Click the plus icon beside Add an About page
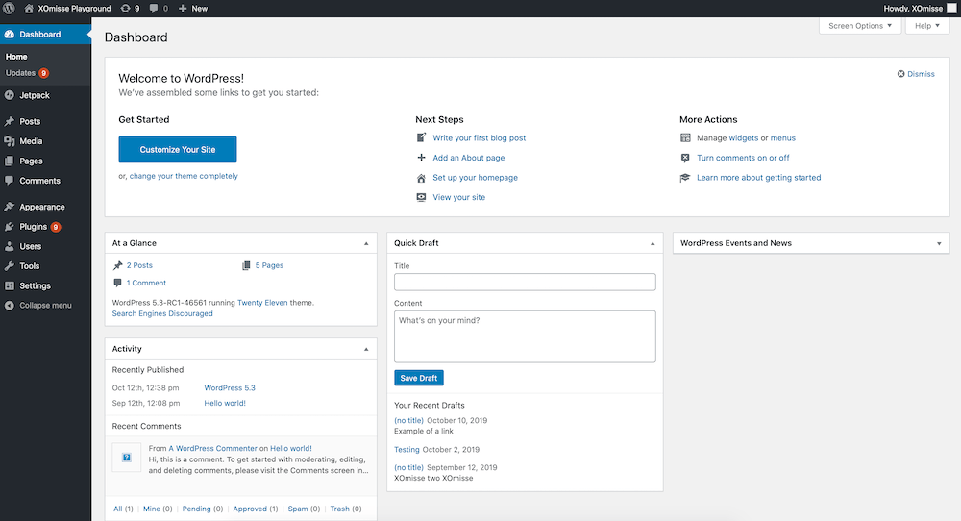The image size is (961, 521). click(x=421, y=158)
